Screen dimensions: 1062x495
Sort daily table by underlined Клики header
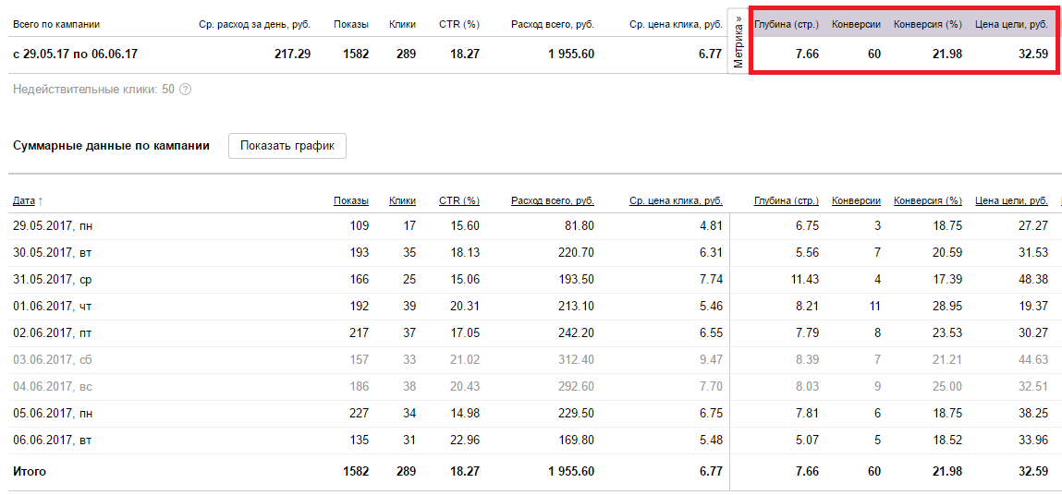click(x=402, y=200)
